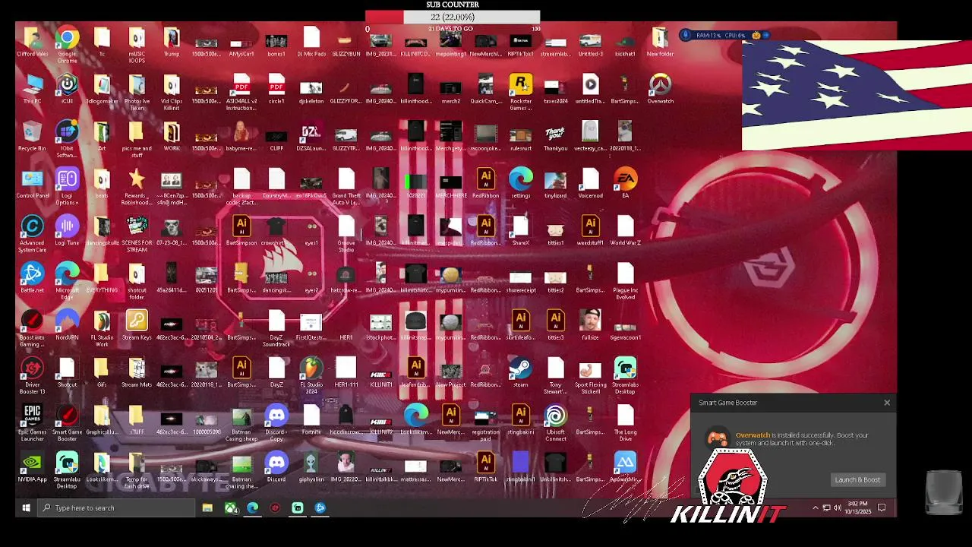Open the mUSIC lOOPS folder
This screenshot has height=547, width=972.
pos(137,44)
